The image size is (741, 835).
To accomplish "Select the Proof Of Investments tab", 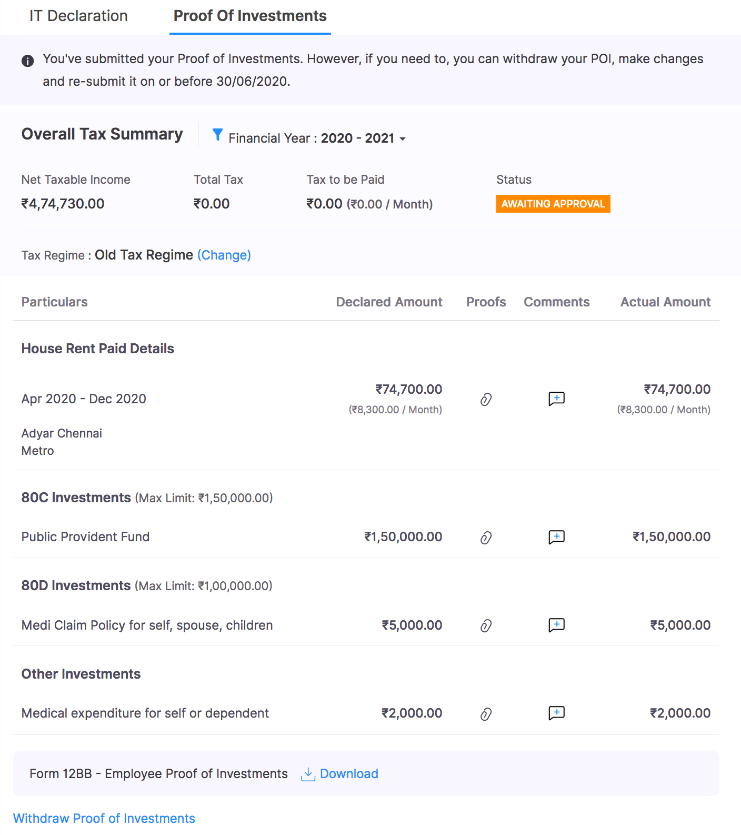I will tap(250, 16).
